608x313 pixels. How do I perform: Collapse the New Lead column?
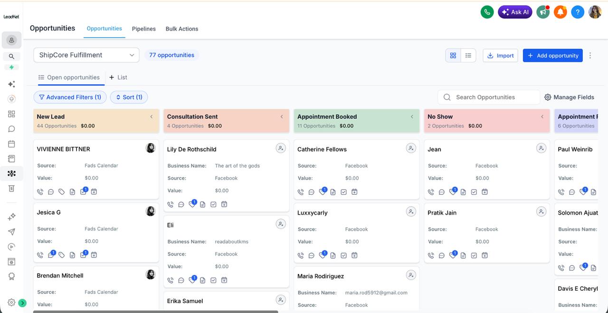click(x=152, y=116)
